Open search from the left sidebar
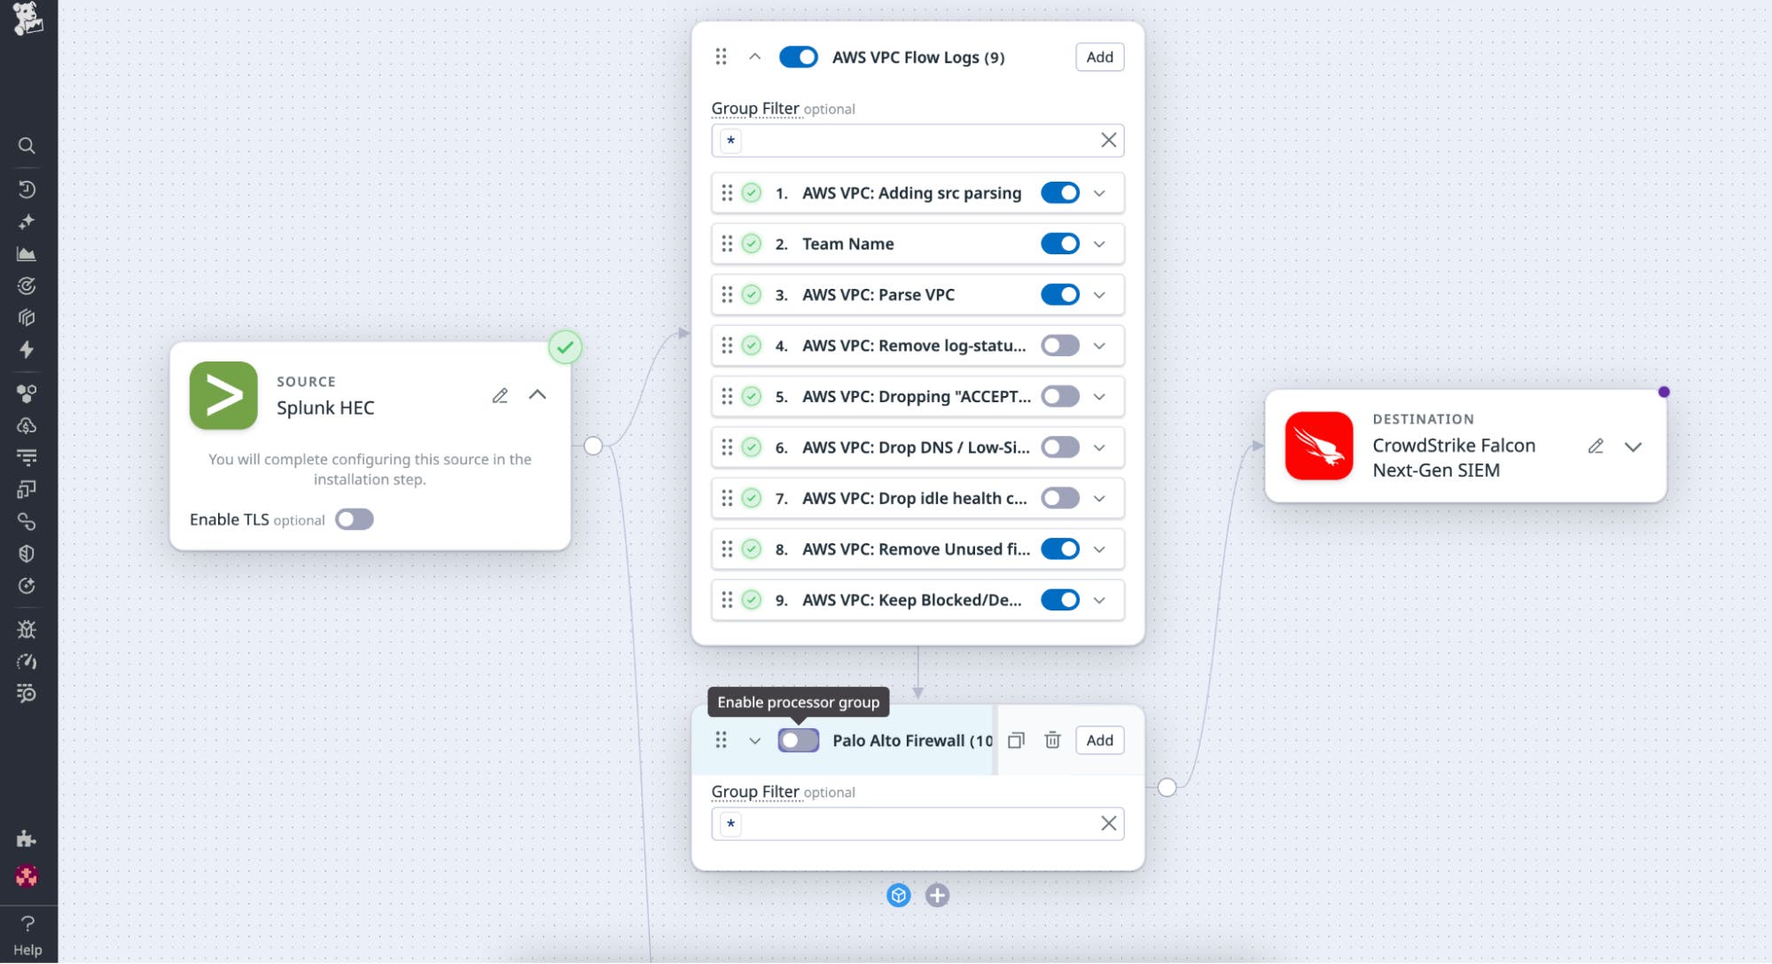The width and height of the screenshot is (1772, 964). pyautogui.click(x=27, y=145)
